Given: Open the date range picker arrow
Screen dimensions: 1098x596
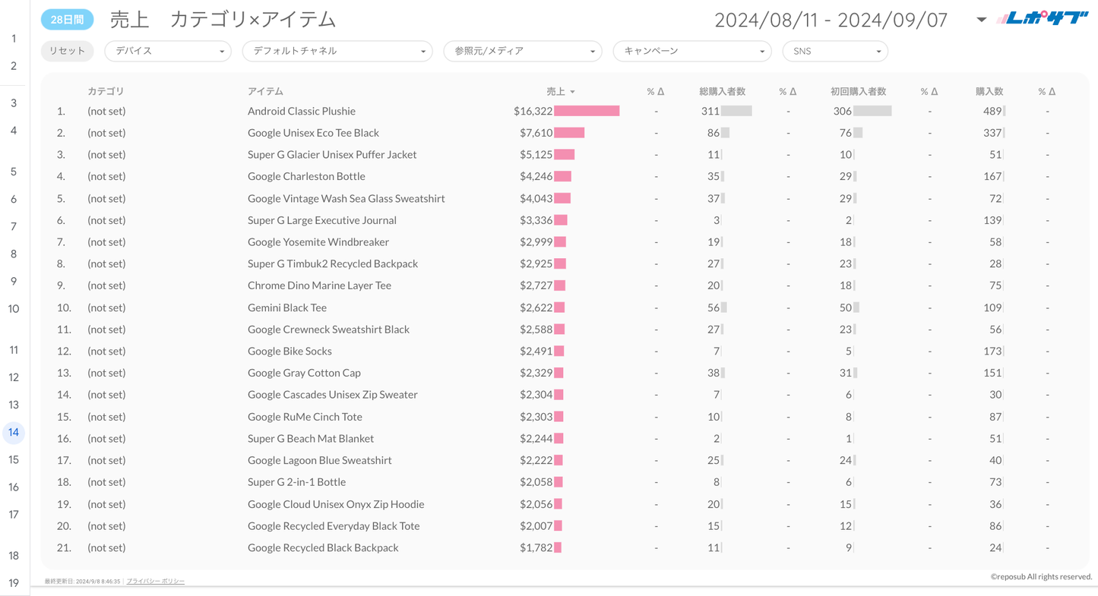Looking at the screenshot, I should point(981,20).
